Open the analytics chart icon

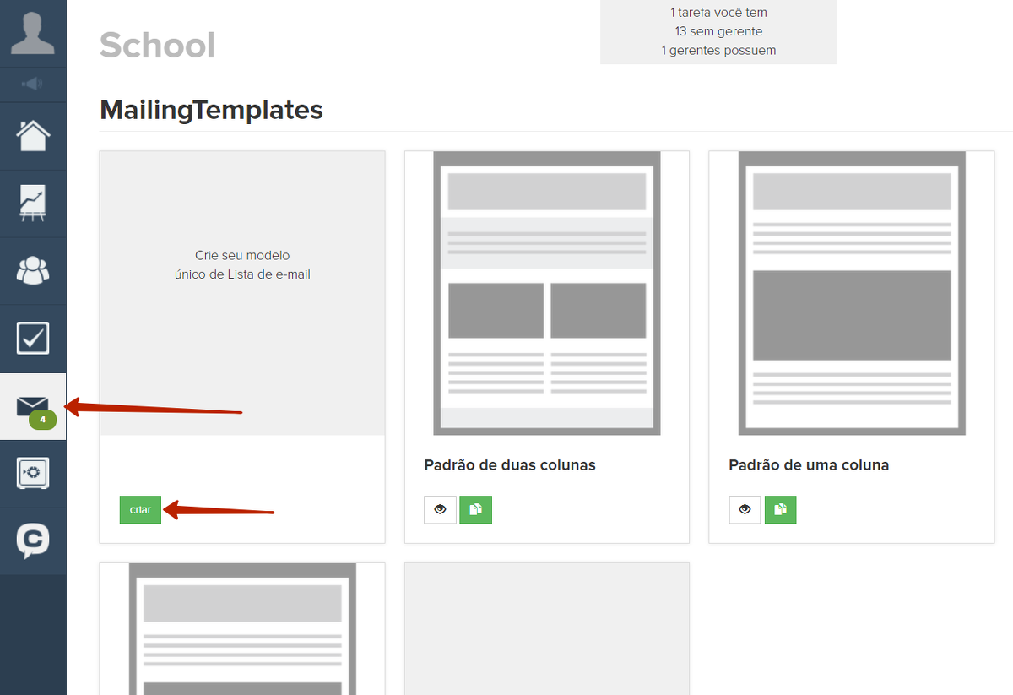coord(33,204)
